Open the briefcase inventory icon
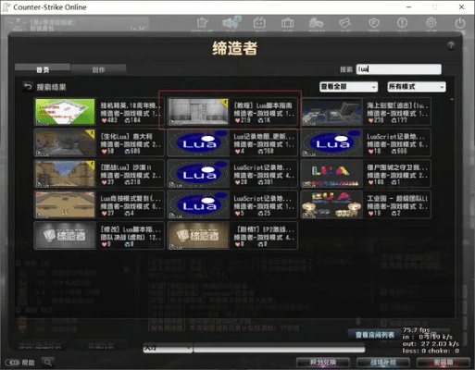 tap(287, 23)
